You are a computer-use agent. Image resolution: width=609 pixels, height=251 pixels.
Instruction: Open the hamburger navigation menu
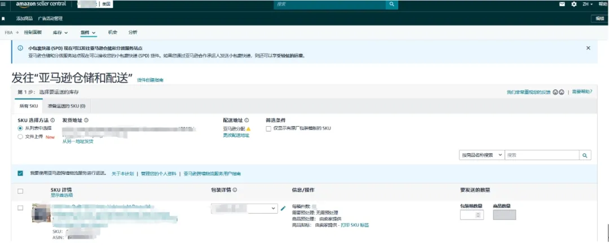5,4
